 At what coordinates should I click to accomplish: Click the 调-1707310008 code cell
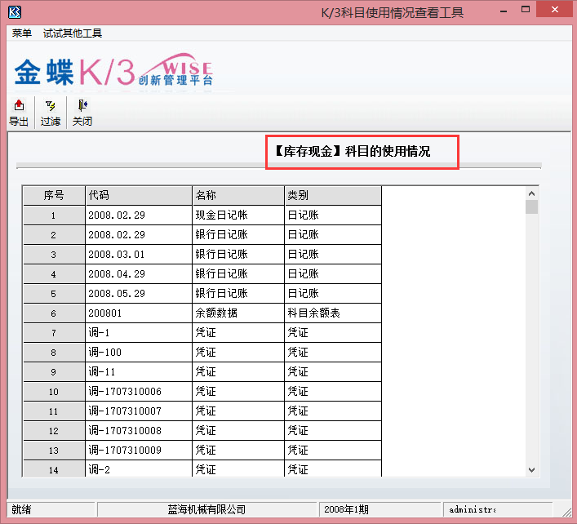137,431
